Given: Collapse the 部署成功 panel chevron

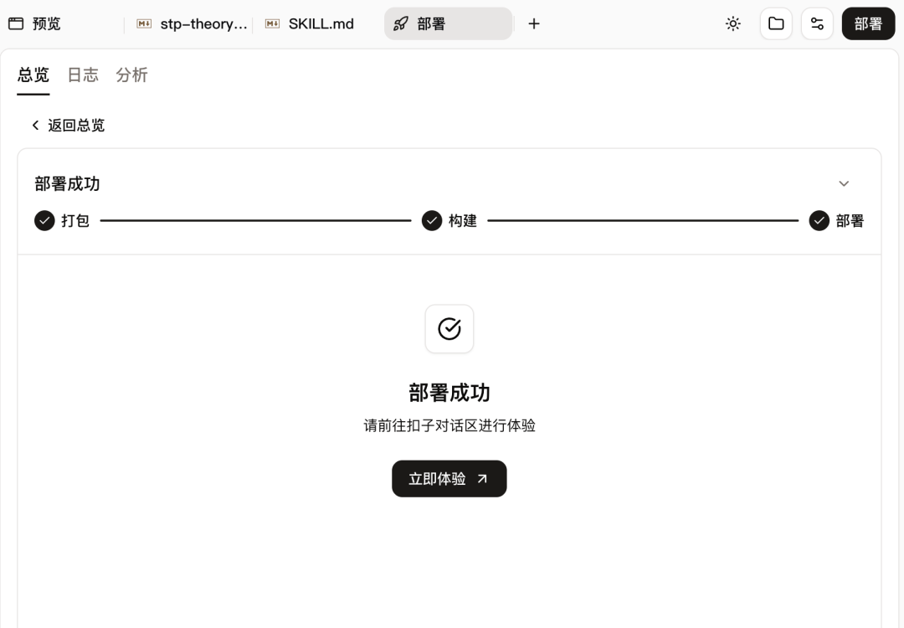Looking at the screenshot, I should [844, 183].
